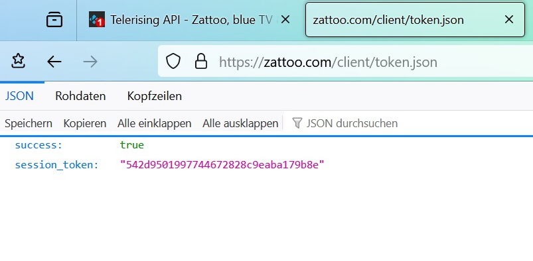The image size is (533, 261).
Task: Click the Speichern button
Action: pos(29,123)
